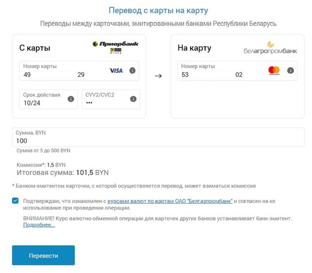This screenshot has height=273, width=312.
Task: Click the Перевод с карты на карту heading
Action: click(158, 10)
